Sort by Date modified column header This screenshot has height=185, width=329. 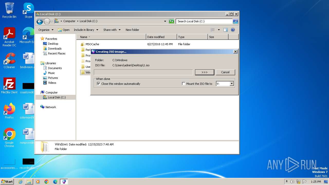pyautogui.click(x=161, y=37)
